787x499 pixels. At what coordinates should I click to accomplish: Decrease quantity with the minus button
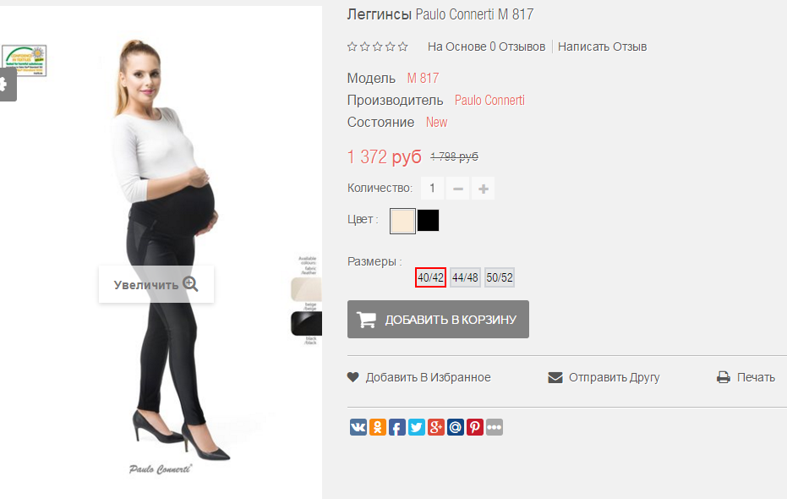(458, 189)
